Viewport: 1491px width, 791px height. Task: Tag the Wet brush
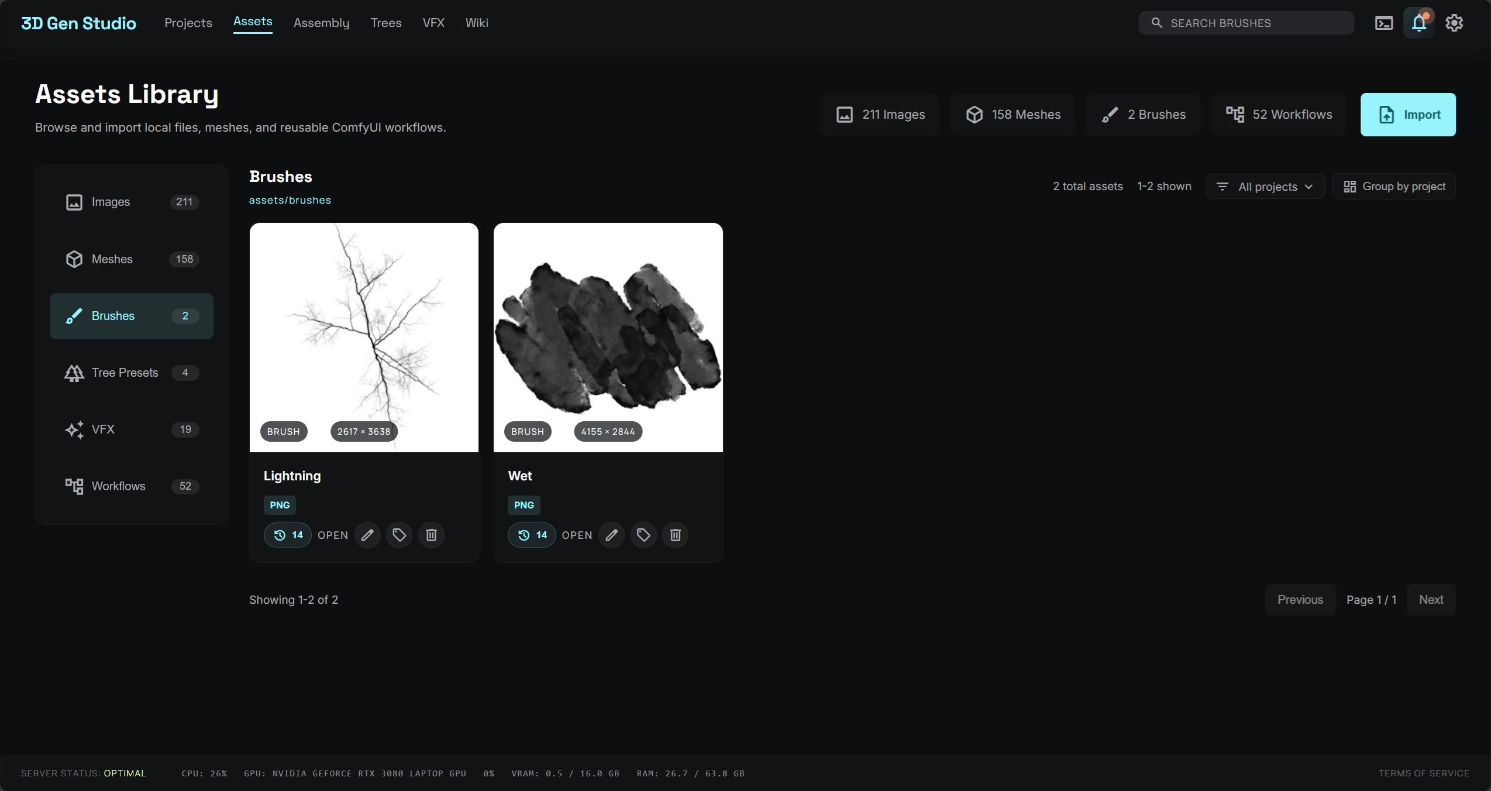coord(643,535)
